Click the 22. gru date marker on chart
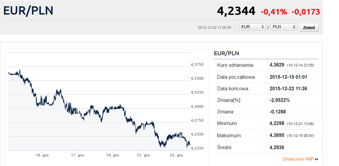339x166 pixels. coord(177,155)
